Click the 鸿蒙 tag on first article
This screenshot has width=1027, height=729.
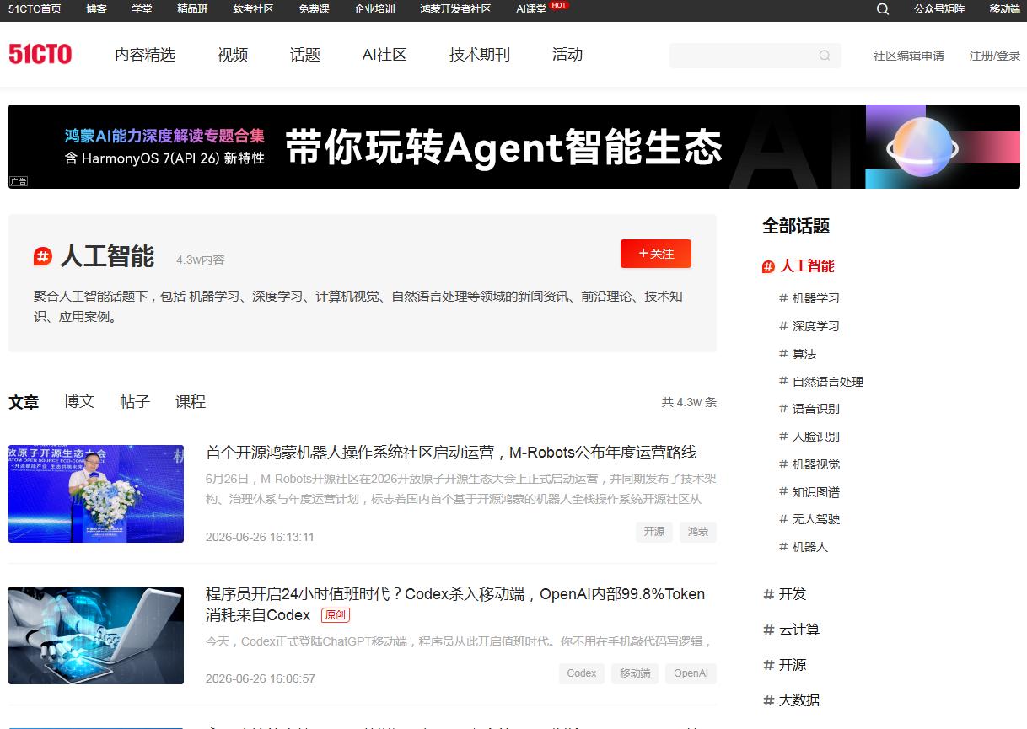pos(698,532)
